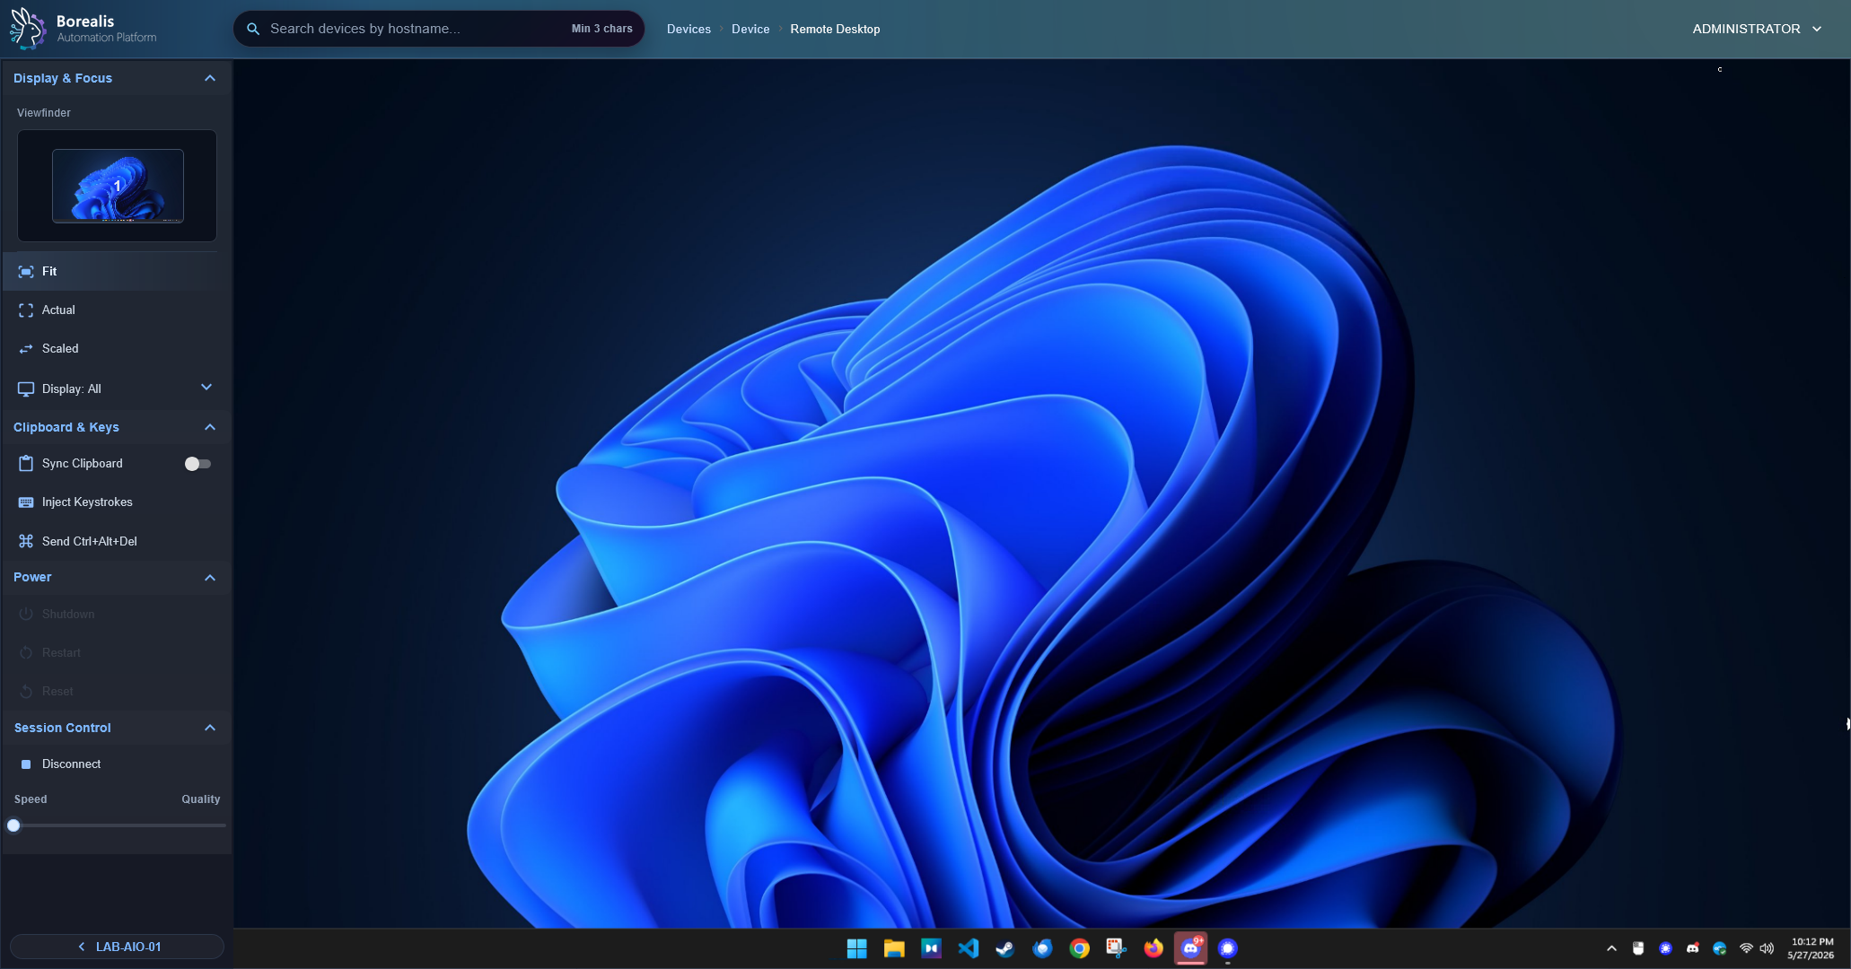The image size is (1851, 969).
Task: Click the Nextcloud sync tray icon
Action: pyautogui.click(x=1719, y=948)
